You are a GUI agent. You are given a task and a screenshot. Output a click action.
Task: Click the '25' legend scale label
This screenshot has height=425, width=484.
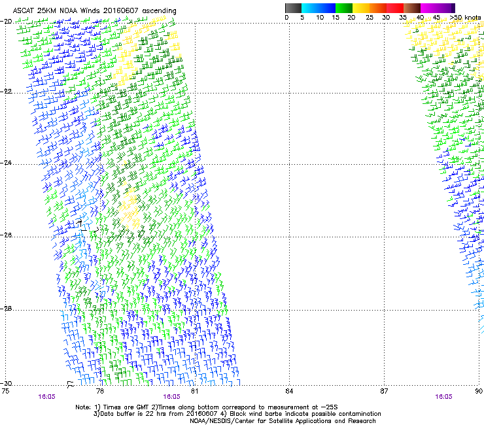click(x=370, y=18)
